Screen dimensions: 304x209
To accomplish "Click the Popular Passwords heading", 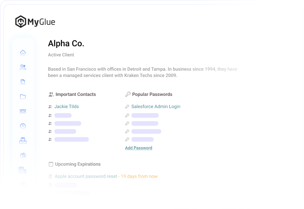I will tap(152, 94).
